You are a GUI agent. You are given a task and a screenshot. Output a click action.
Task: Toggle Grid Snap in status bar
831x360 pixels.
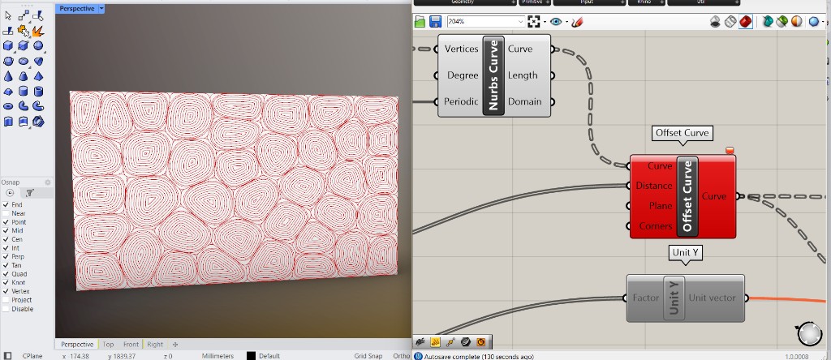click(368, 356)
